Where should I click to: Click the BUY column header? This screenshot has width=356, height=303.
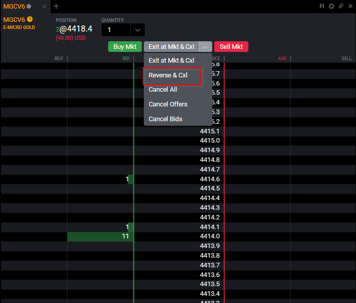click(59, 59)
